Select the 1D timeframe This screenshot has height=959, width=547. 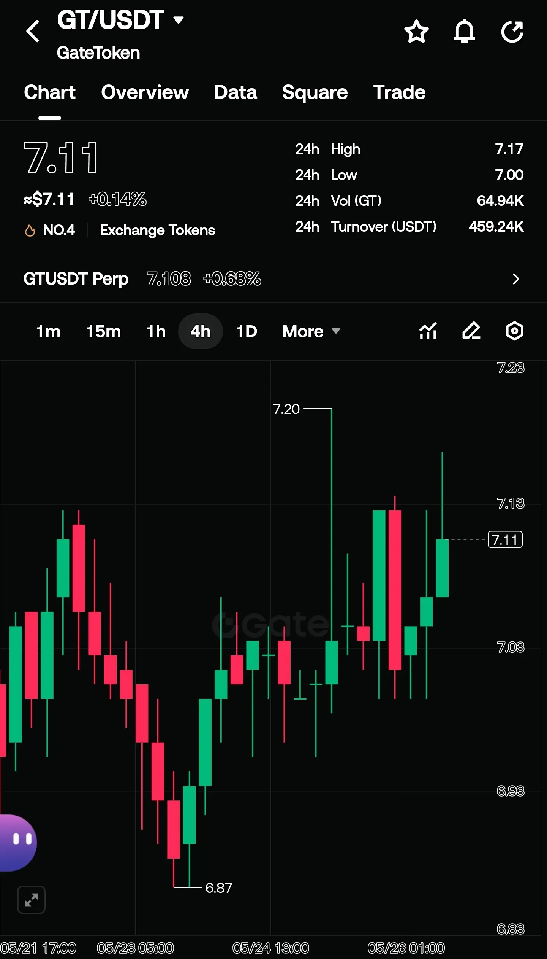[247, 331]
